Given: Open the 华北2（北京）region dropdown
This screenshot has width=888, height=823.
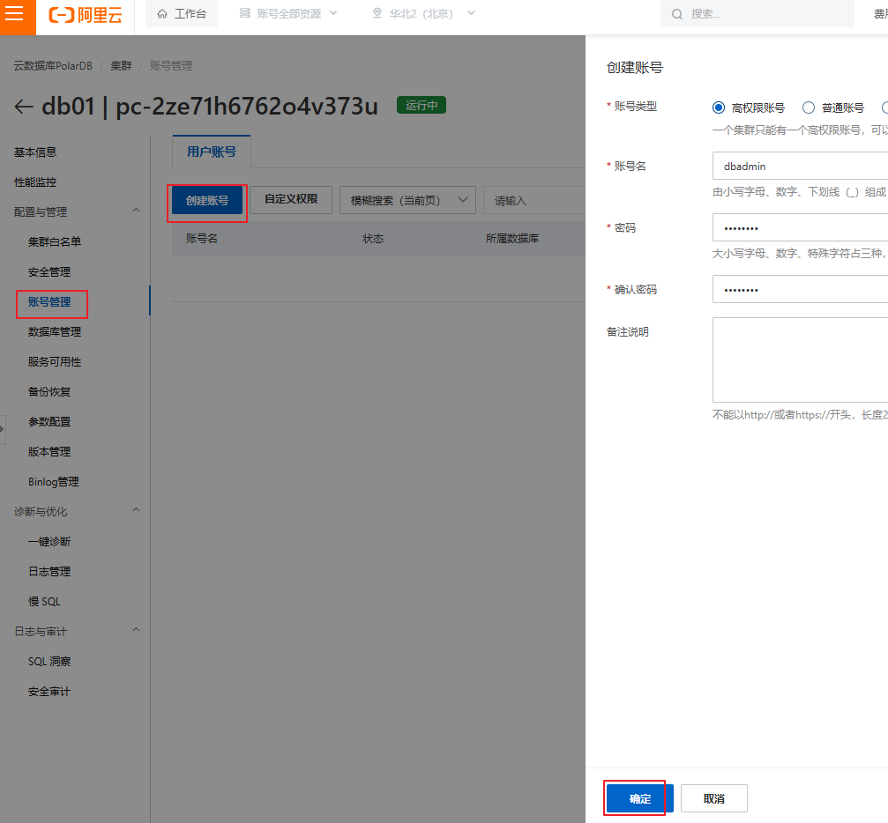Looking at the screenshot, I should coord(423,13).
